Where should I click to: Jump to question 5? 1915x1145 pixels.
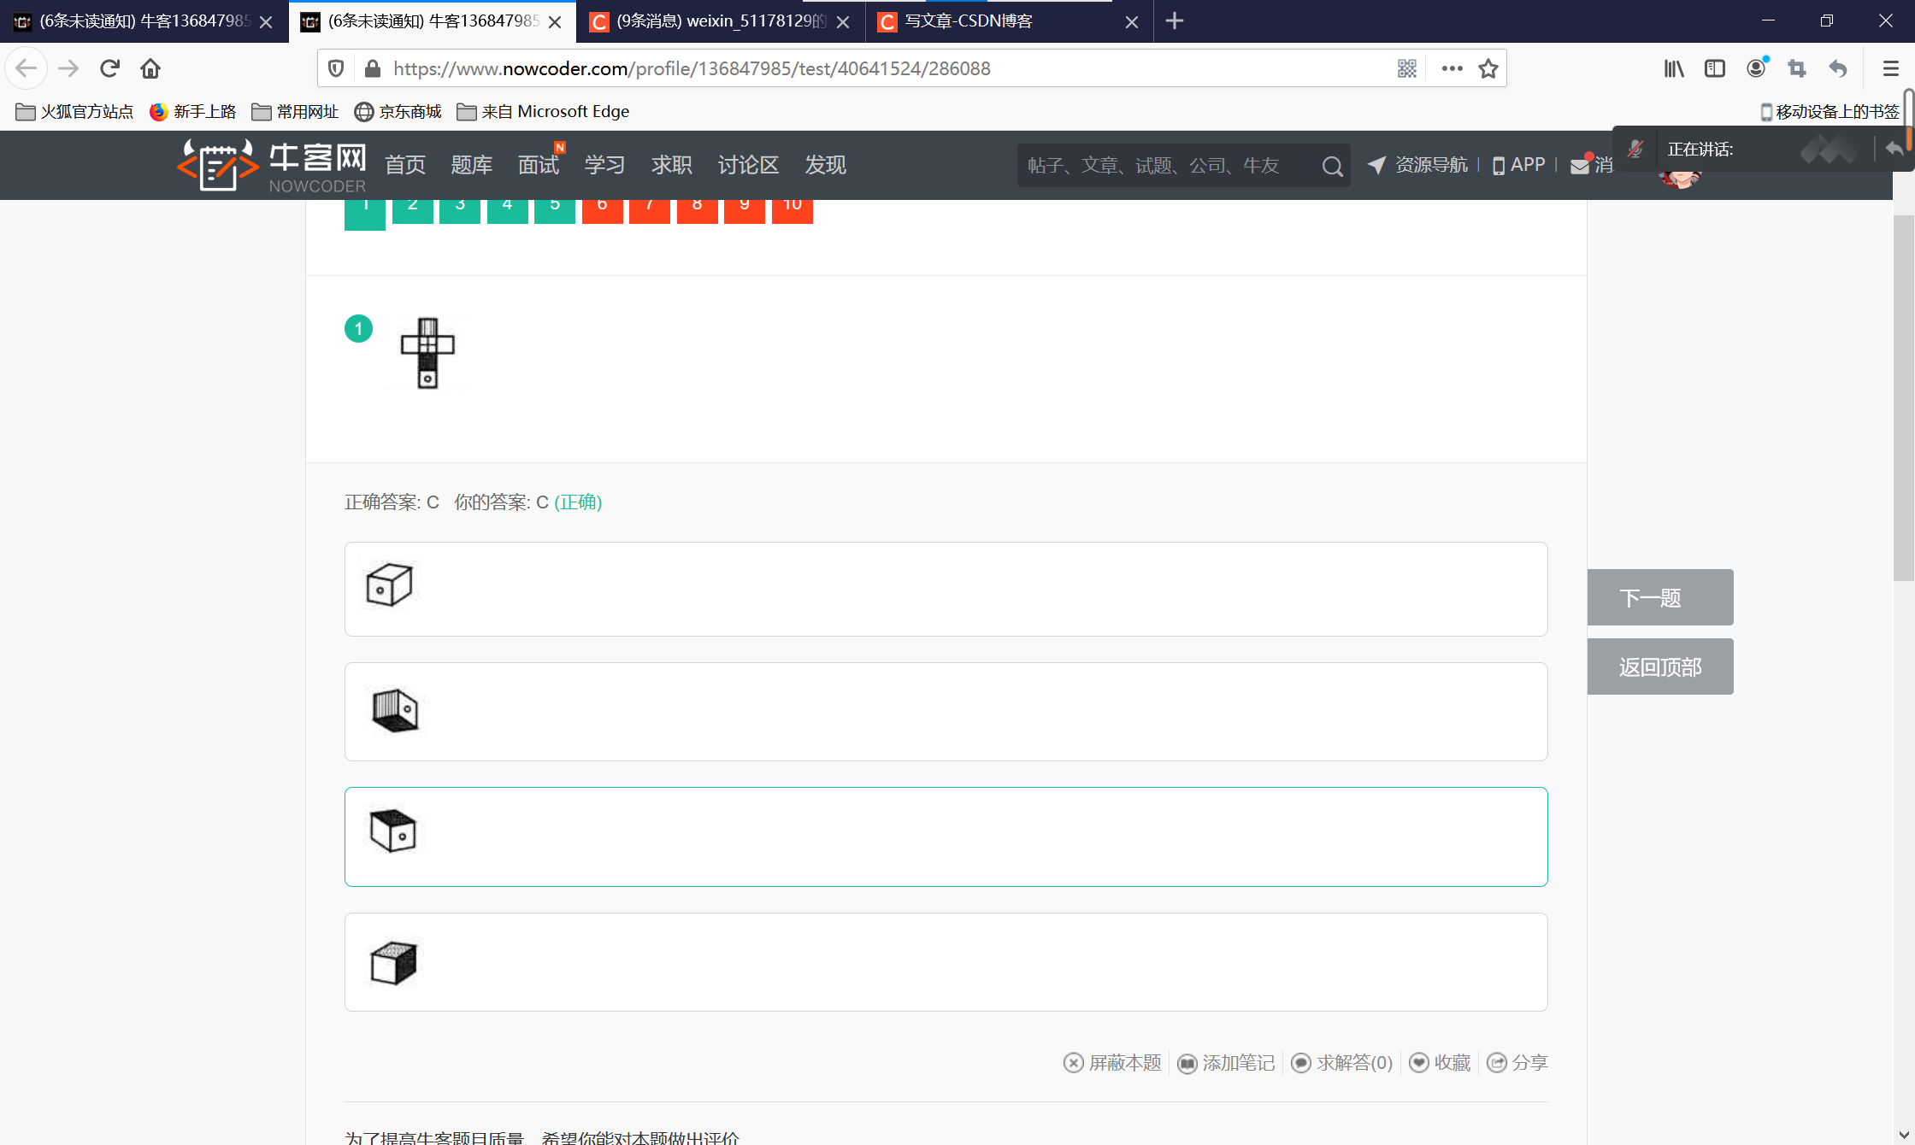(555, 211)
